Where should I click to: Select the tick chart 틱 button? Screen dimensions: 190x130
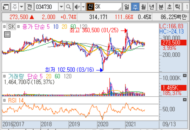pos(178,7)
